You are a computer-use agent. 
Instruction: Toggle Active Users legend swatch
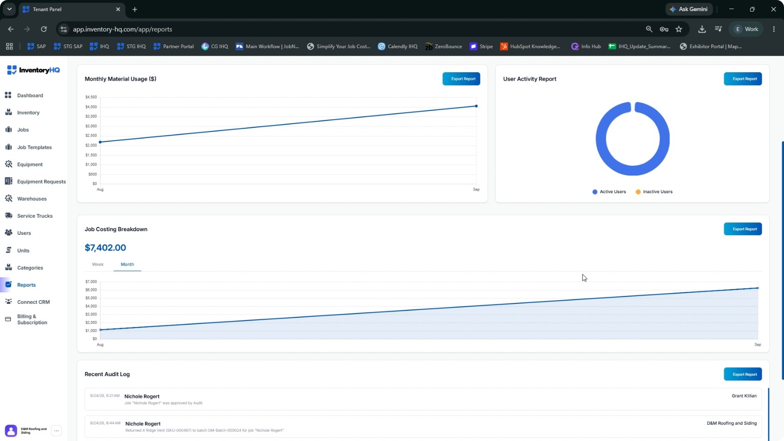[x=595, y=192]
